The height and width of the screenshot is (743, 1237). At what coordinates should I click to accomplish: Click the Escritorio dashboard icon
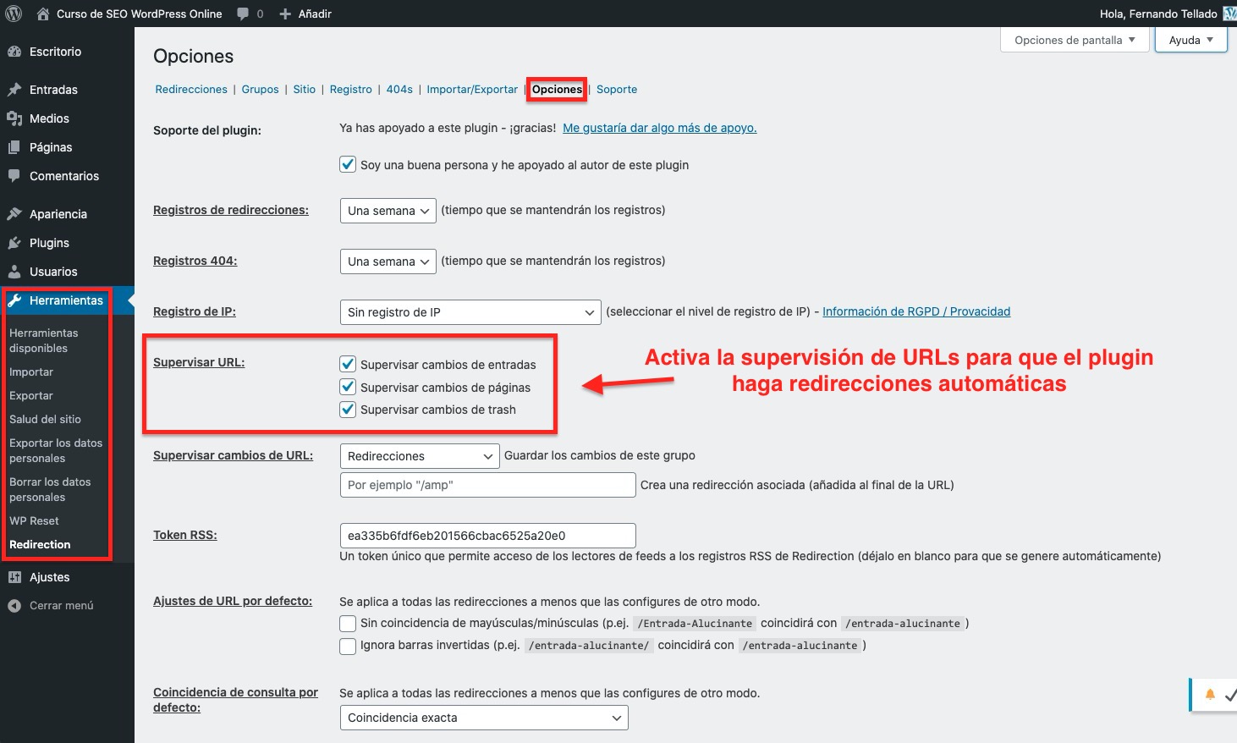tap(14, 52)
